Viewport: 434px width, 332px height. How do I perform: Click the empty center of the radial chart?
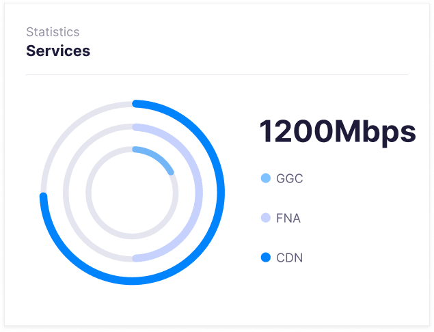point(133,193)
